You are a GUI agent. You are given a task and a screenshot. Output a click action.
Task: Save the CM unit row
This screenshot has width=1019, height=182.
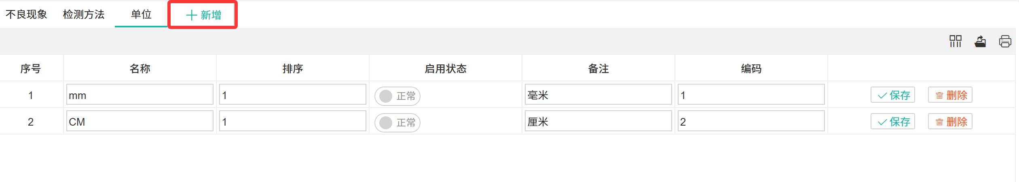pos(893,122)
